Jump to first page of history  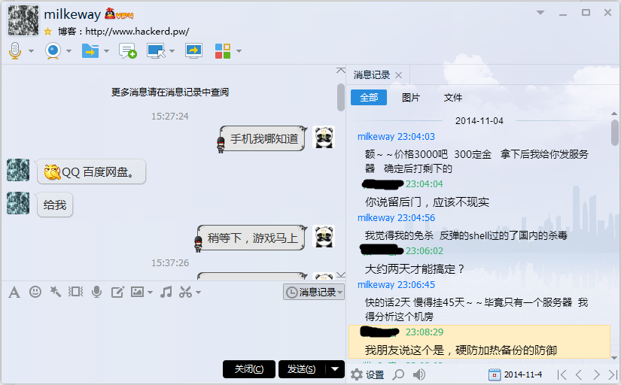pos(562,374)
